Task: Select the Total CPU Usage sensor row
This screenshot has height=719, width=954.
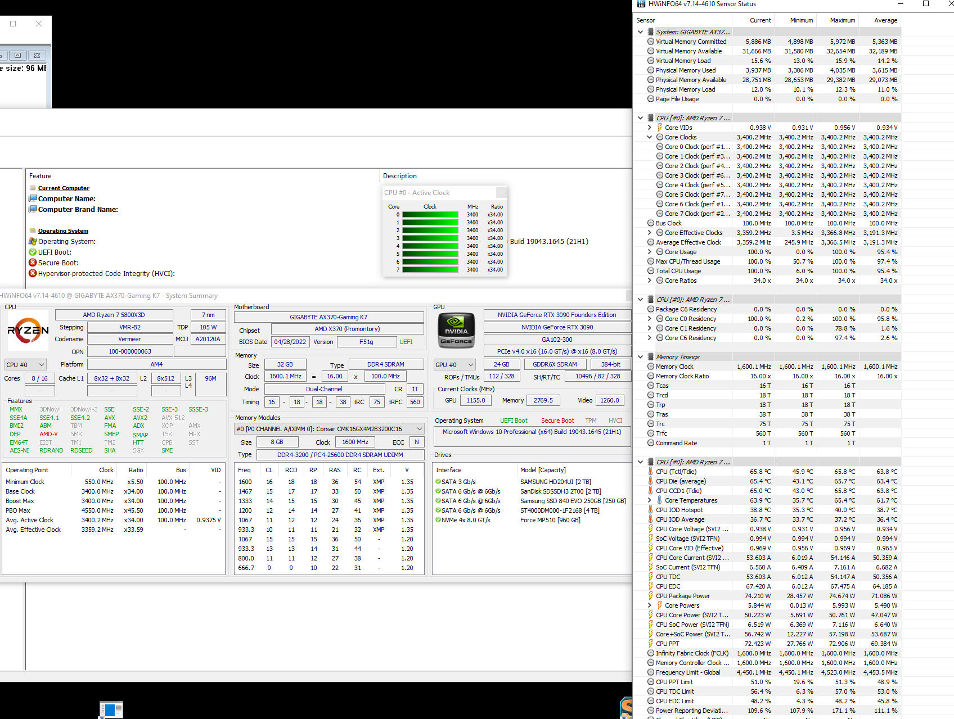Action: [767, 271]
